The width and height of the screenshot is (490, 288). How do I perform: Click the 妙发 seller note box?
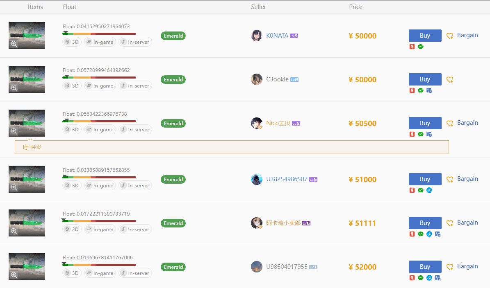point(232,147)
